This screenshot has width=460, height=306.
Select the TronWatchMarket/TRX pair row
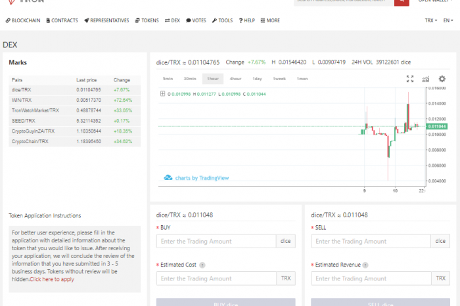[x=74, y=110]
